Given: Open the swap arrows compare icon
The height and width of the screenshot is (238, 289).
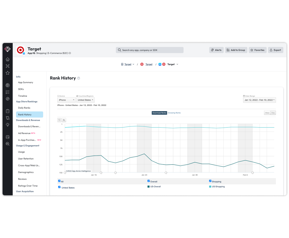Looking at the screenshot, I should [x=8, y=118].
